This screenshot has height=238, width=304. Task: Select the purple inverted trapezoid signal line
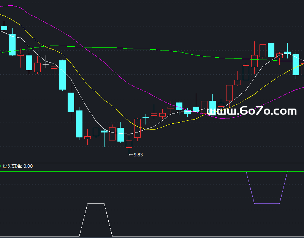pos(267,203)
